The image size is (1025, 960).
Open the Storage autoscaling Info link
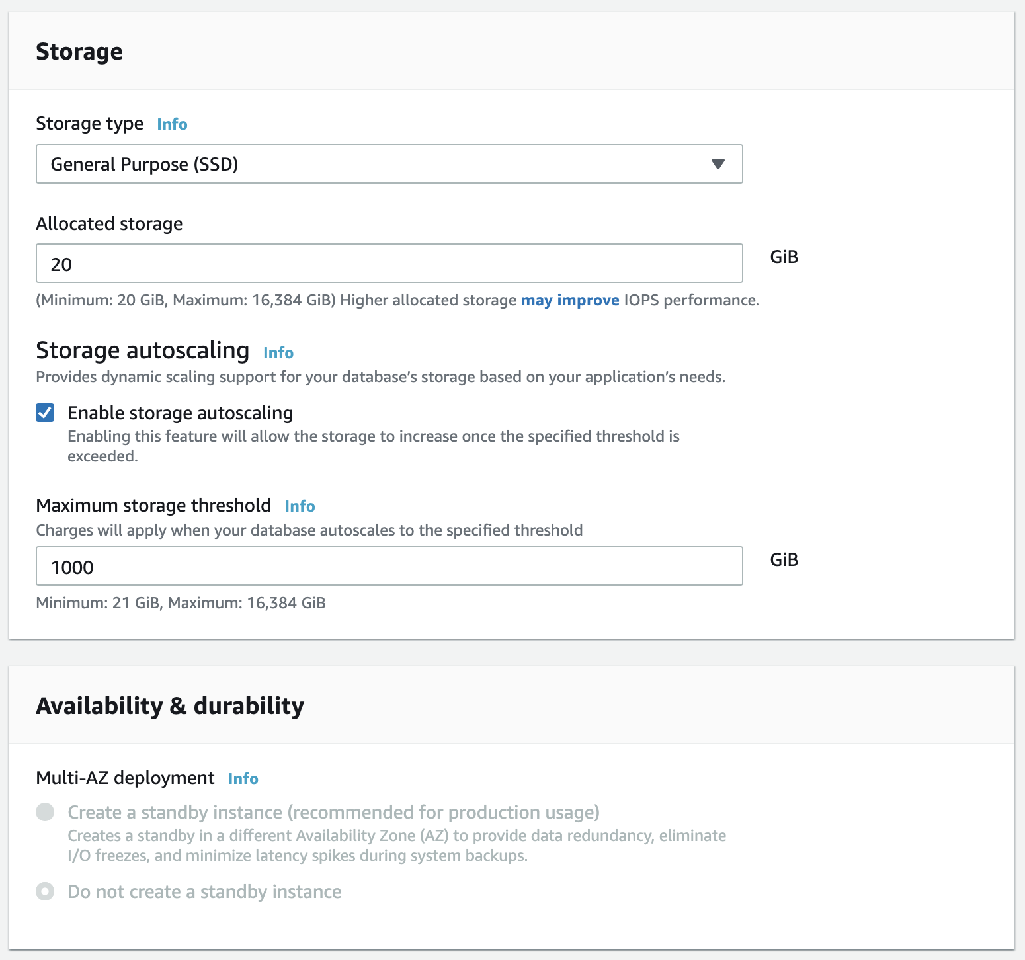(x=278, y=352)
